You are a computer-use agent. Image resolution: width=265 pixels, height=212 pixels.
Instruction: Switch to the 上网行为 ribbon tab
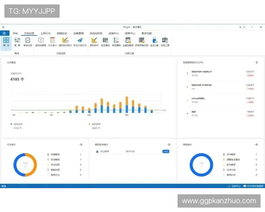tap(45, 33)
